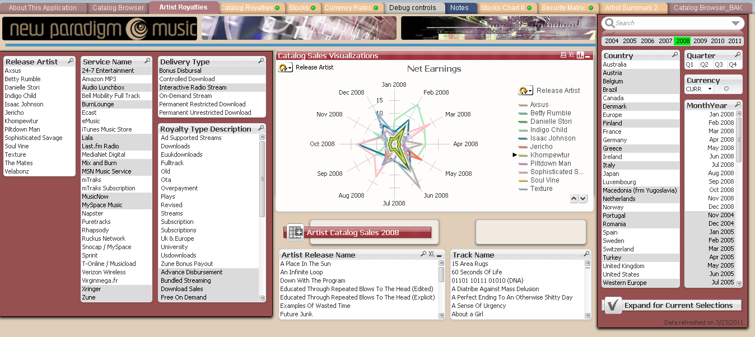Toggle the Currency radio circle indicator
This screenshot has height=337, width=755.
pyautogui.click(x=726, y=89)
